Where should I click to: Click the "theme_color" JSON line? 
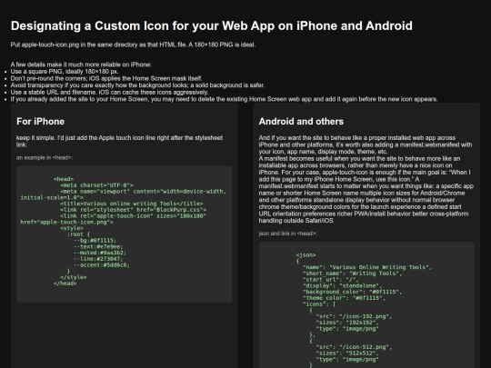344,298
